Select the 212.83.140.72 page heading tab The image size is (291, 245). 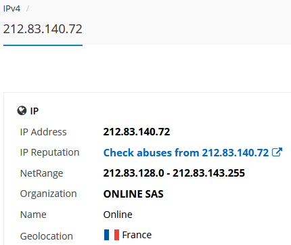[43, 29]
